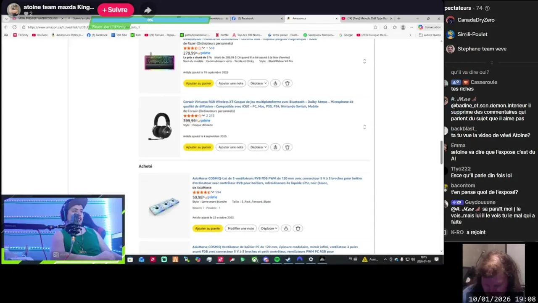Open Stephane team veve viewer profile
This screenshot has width=538, height=303.
pos(476,48)
